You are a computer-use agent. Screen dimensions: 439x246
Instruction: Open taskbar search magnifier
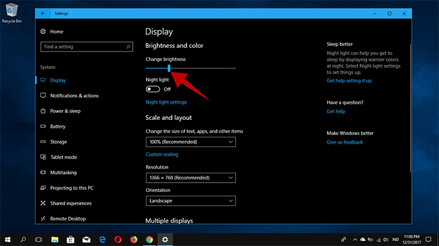click(x=23, y=240)
